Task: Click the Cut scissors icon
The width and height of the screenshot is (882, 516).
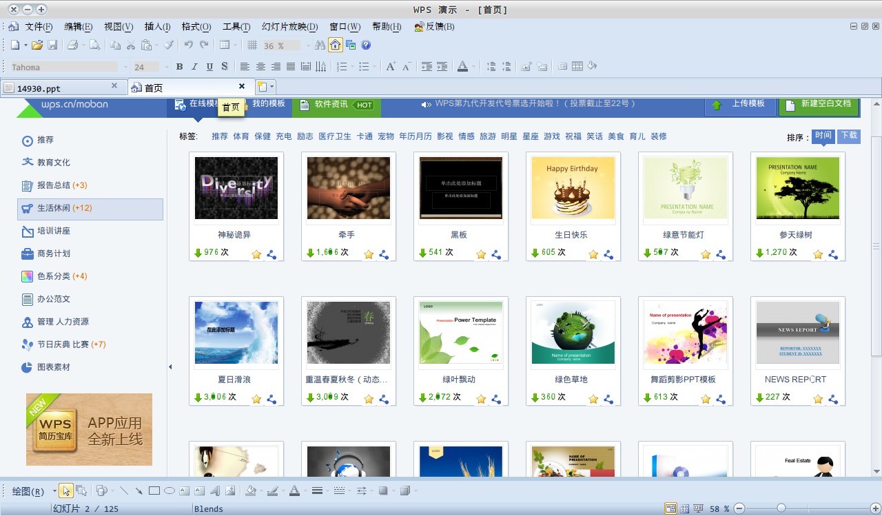Action: point(131,45)
